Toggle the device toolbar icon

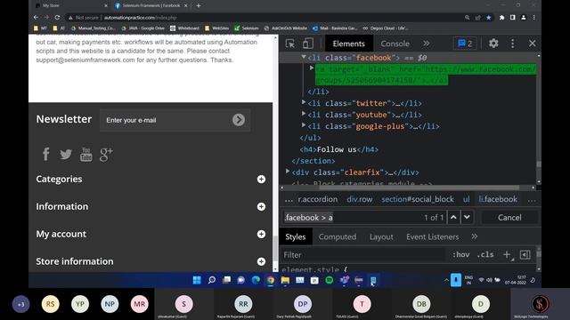click(308, 44)
